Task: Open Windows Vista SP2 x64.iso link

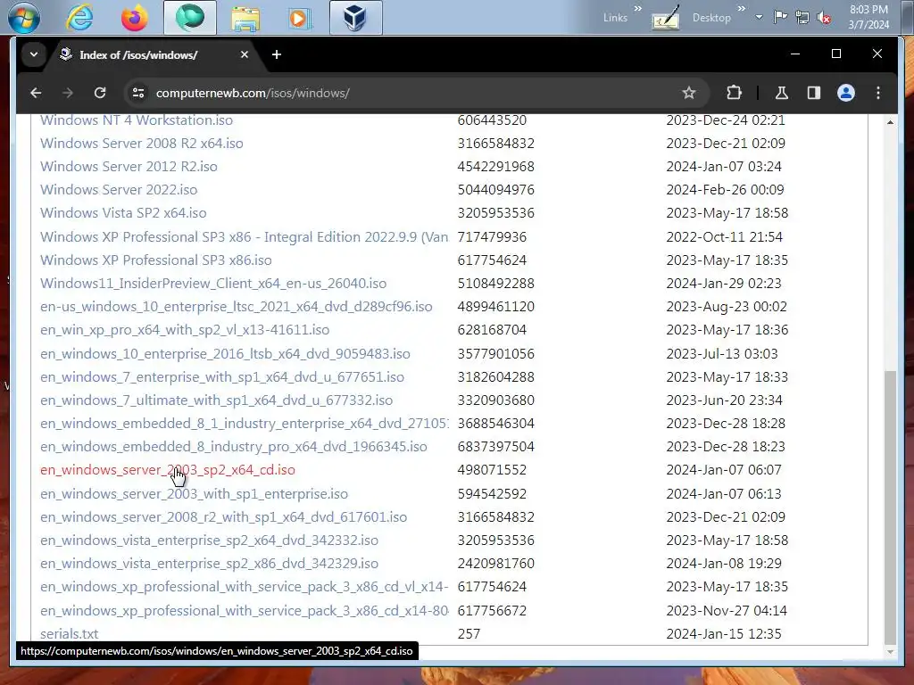Action: pyautogui.click(x=123, y=213)
